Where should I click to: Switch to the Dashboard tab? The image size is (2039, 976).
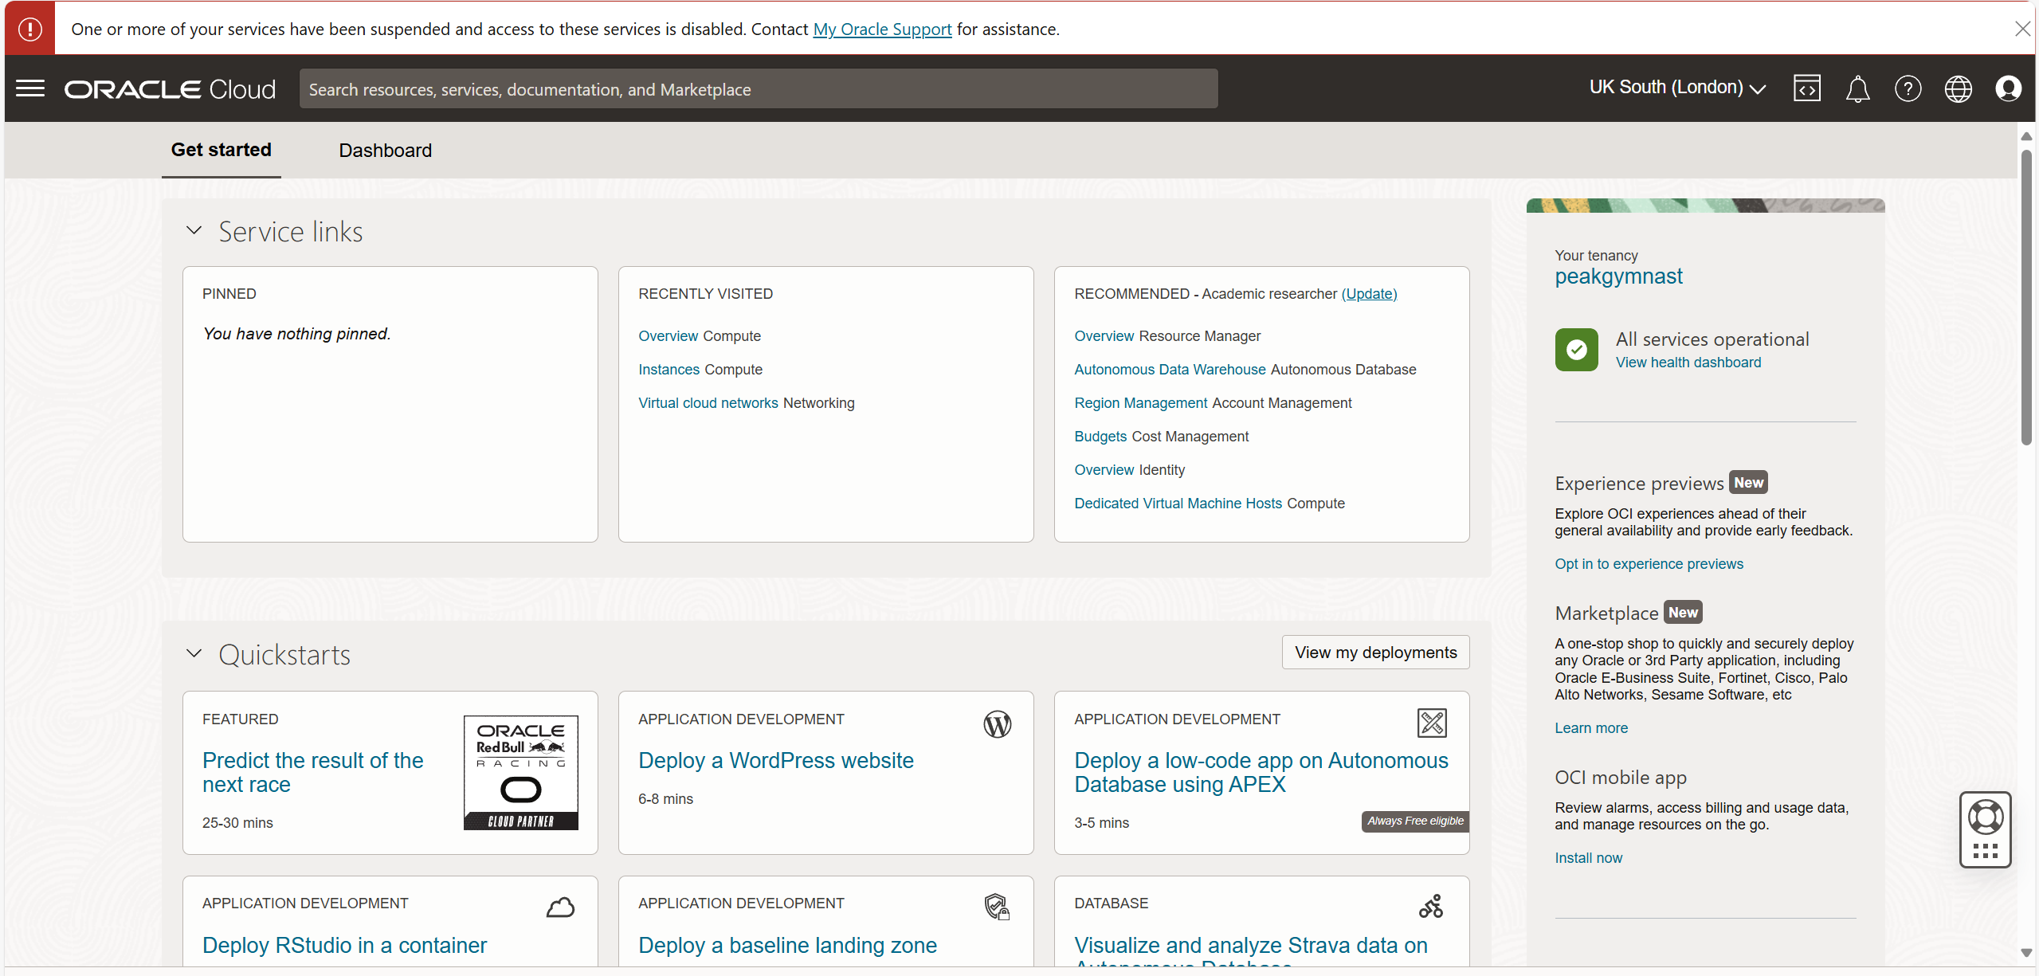(385, 151)
